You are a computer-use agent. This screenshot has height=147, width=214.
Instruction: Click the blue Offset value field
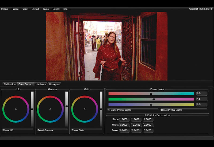point(148,125)
